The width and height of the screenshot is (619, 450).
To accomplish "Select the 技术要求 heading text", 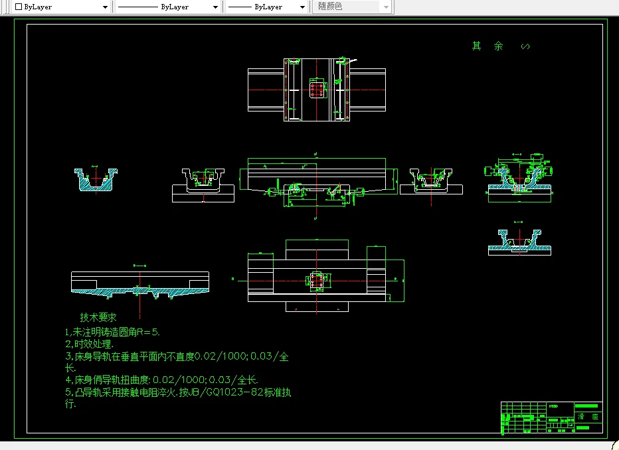I will tap(98, 317).
